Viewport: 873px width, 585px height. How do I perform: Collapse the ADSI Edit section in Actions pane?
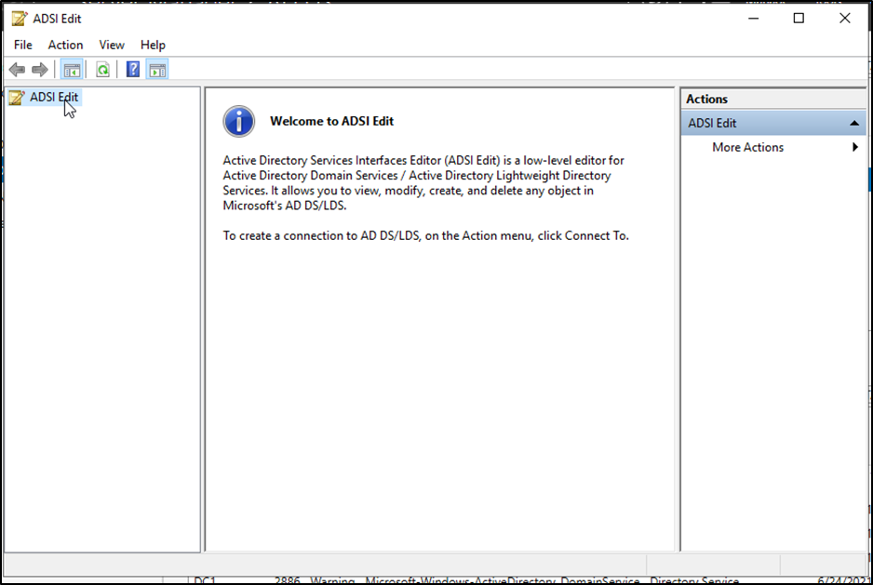tap(853, 123)
